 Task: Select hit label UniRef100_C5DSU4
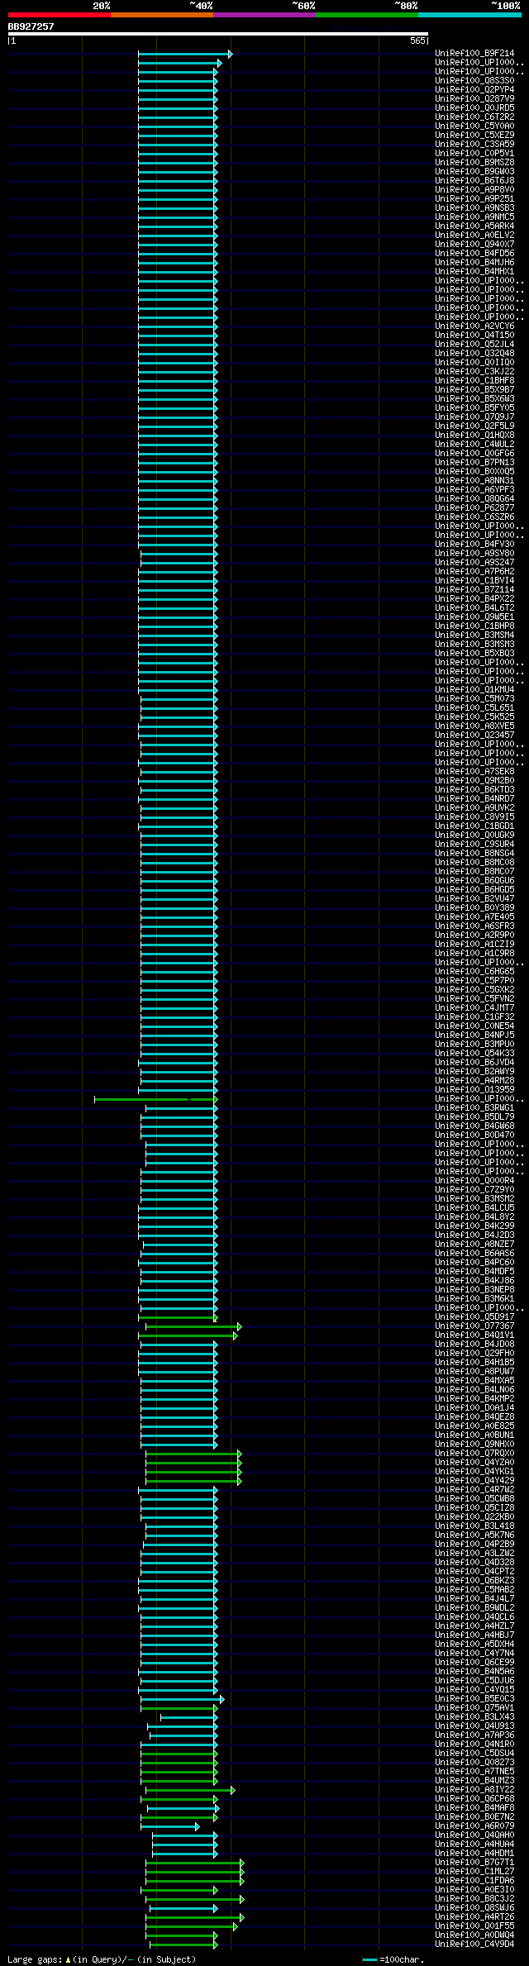(x=474, y=1754)
